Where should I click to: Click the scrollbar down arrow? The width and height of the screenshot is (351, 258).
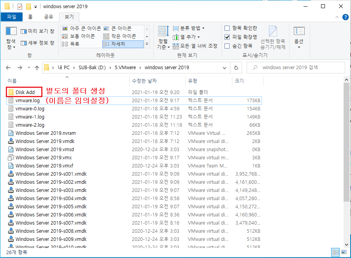pos(346,244)
